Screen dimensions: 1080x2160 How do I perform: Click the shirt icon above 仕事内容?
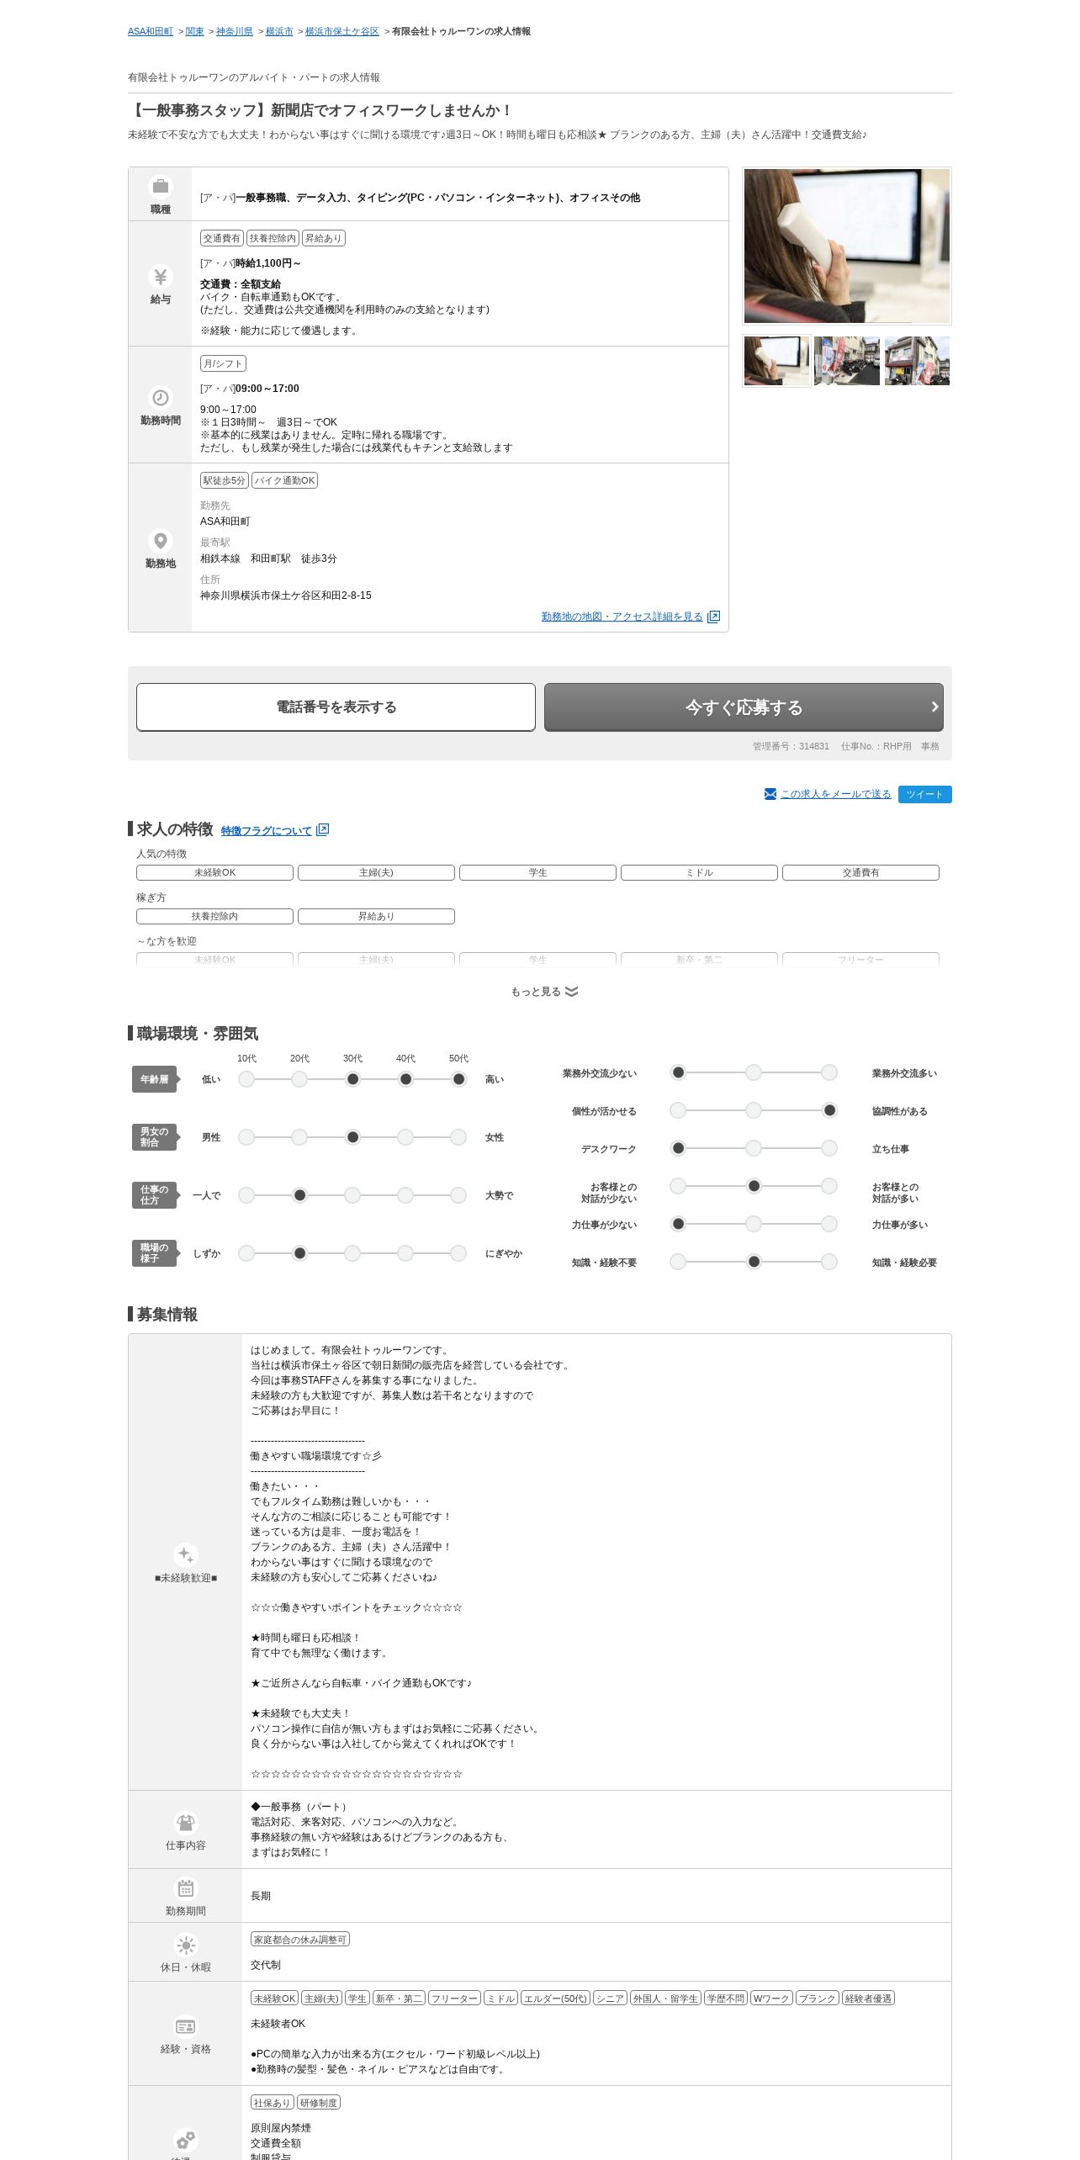[185, 1822]
